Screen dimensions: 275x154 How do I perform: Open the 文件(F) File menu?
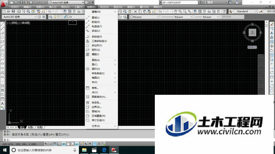point(15,7)
